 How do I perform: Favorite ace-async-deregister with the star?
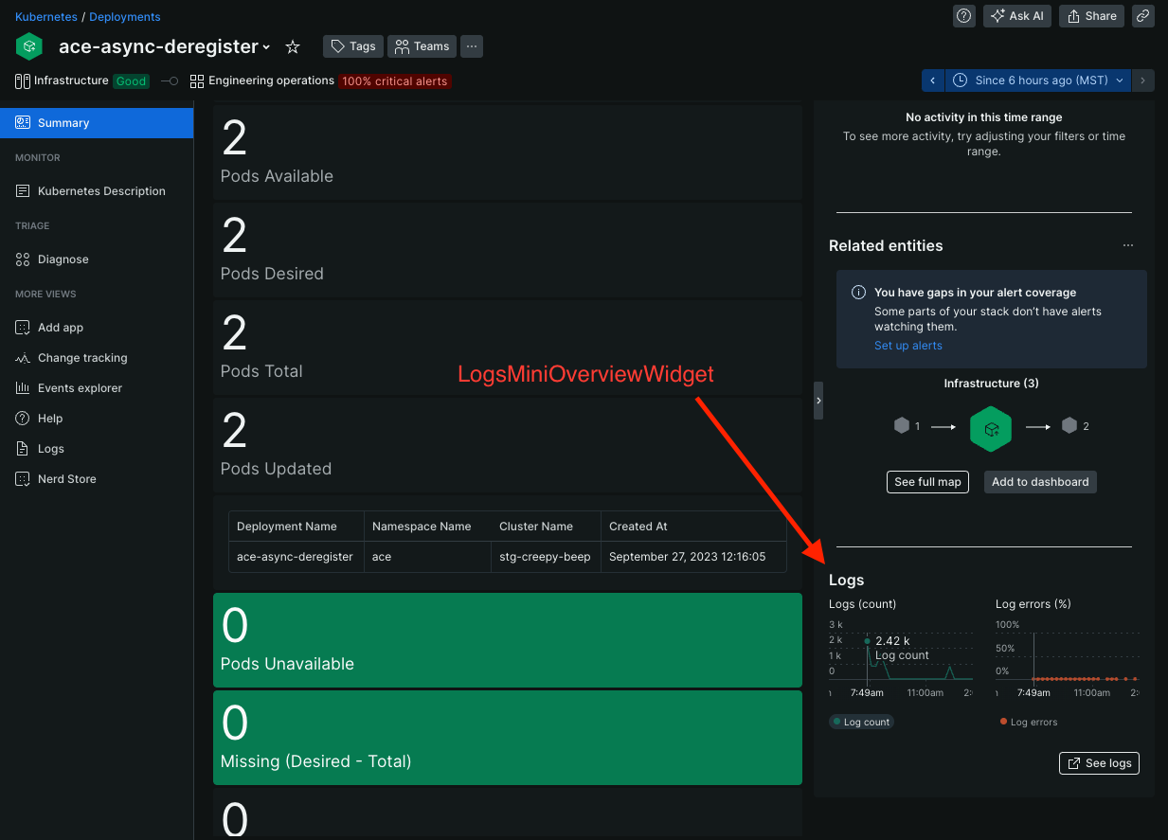[x=292, y=45]
